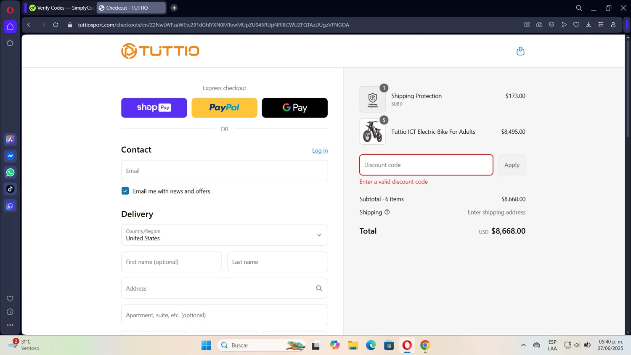The height and width of the screenshot is (355, 631).
Task: Focus the First name field
Action: pyautogui.click(x=171, y=262)
